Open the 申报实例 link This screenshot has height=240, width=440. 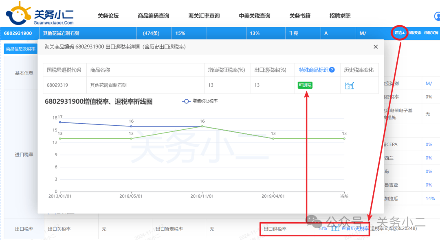pyautogui.click(x=431, y=33)
